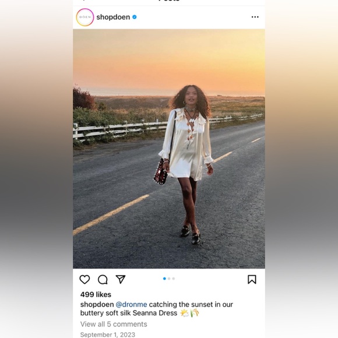
Task: Tap the September 1, 2023 timestamp
Action: click(x=108, y=335)
